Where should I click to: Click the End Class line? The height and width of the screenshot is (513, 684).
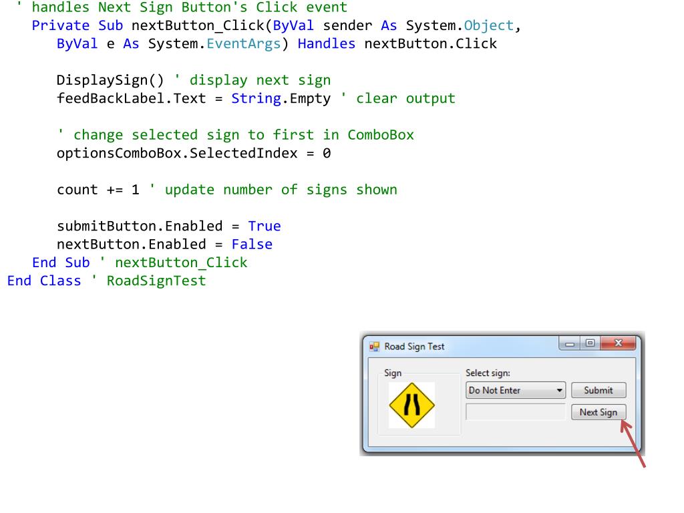coord(106,281)
